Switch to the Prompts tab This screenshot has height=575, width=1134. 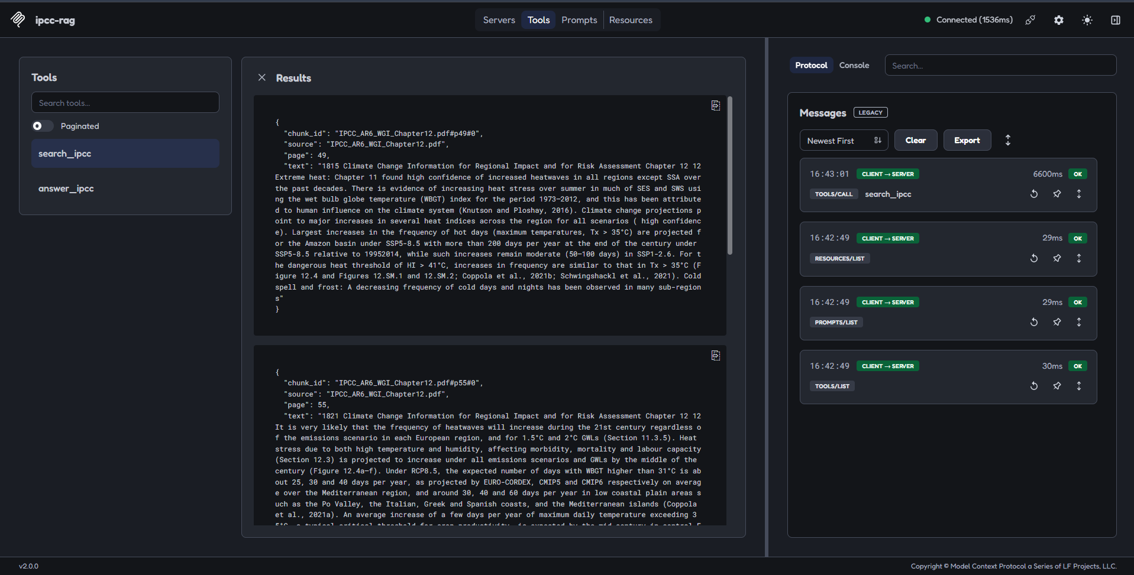click(x=579, y=20)
